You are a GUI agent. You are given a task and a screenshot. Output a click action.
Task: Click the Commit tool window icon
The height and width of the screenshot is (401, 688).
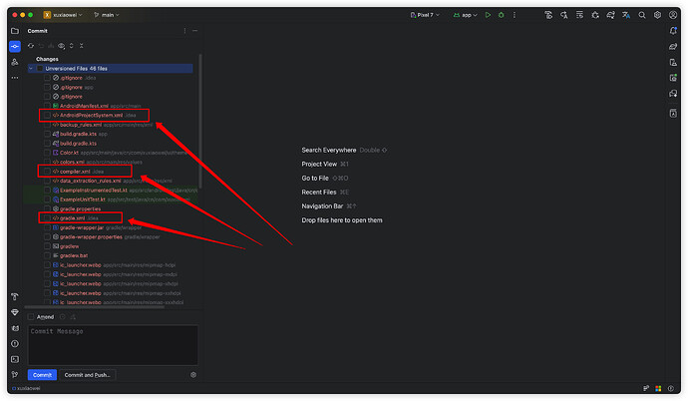click(14, 46)
